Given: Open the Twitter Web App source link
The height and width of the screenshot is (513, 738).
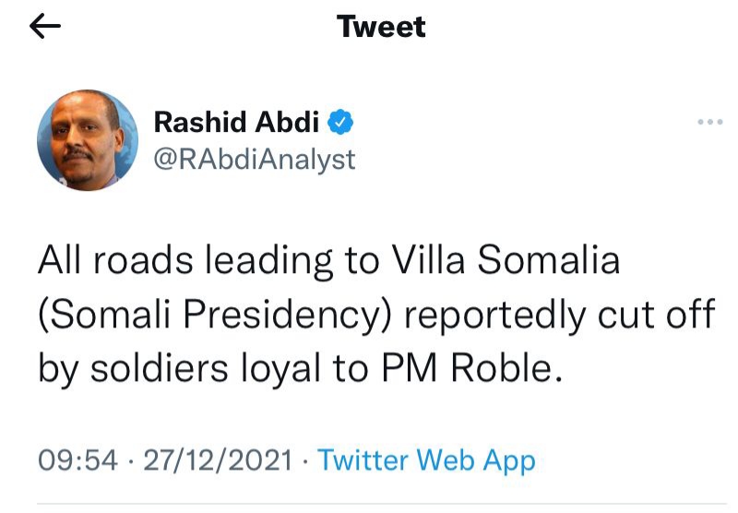Looking at the screenshot, I should (x=426, y=459).
